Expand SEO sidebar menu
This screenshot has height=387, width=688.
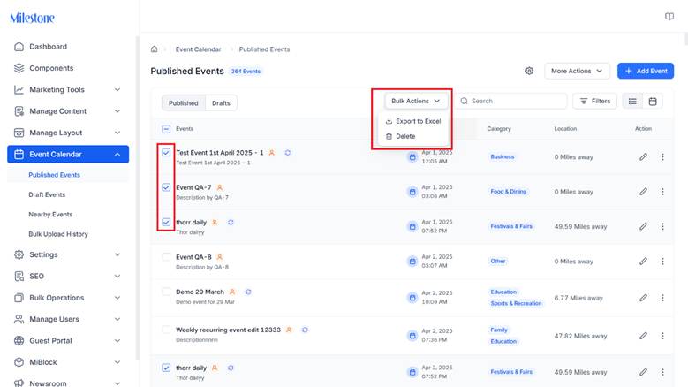(117, 276)
